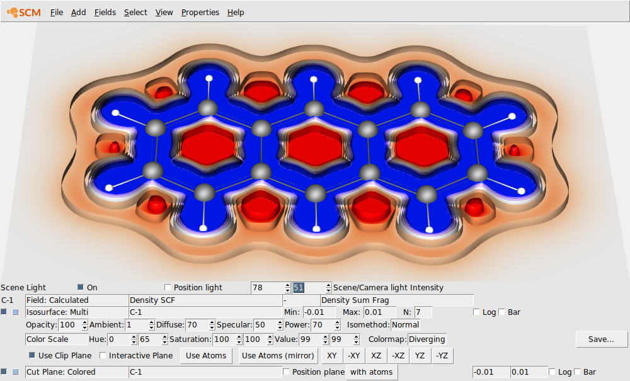Open the File menu

(x=57, y=13)
